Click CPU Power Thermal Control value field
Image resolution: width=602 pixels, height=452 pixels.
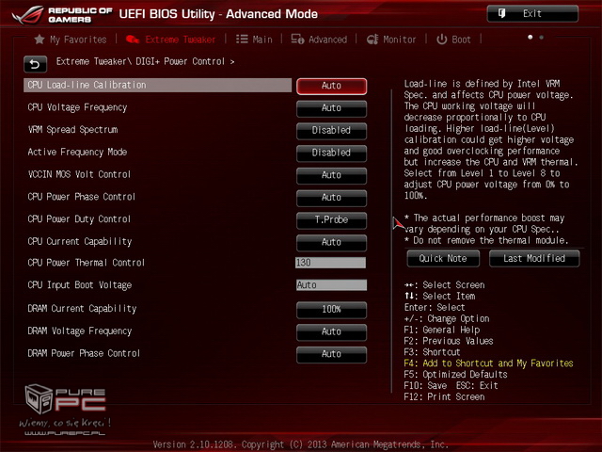[x=330, y=263]
